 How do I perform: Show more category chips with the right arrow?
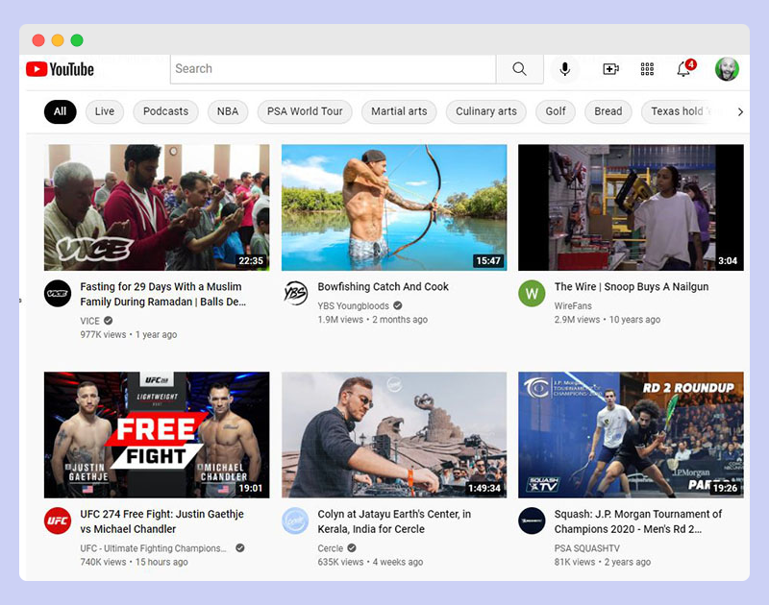(740, 112)
